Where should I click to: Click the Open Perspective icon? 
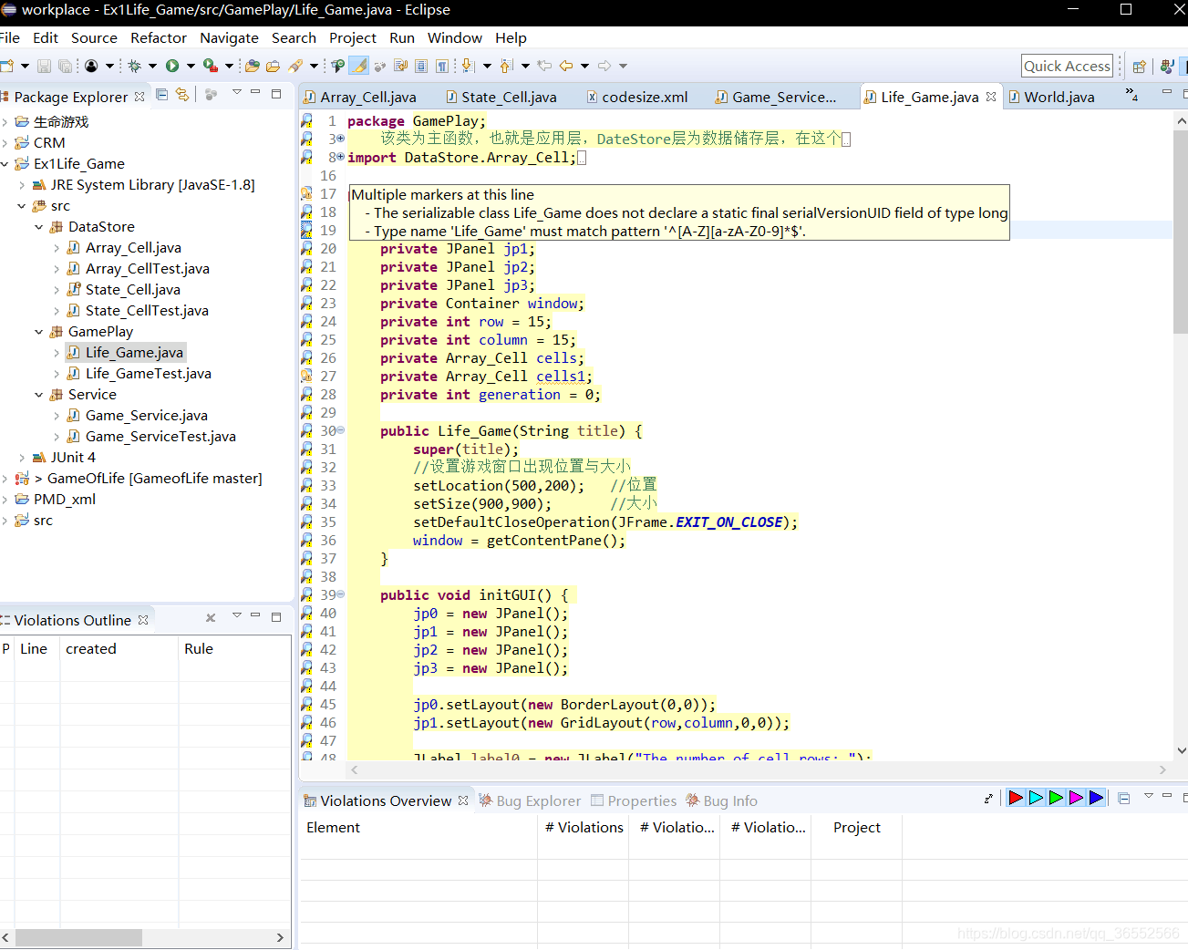point(1139,66)
